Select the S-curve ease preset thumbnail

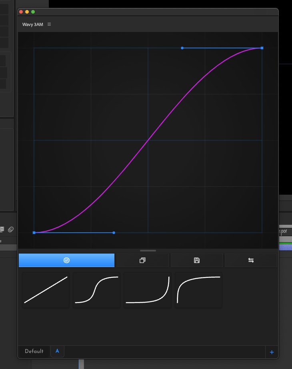pos(96,290)
